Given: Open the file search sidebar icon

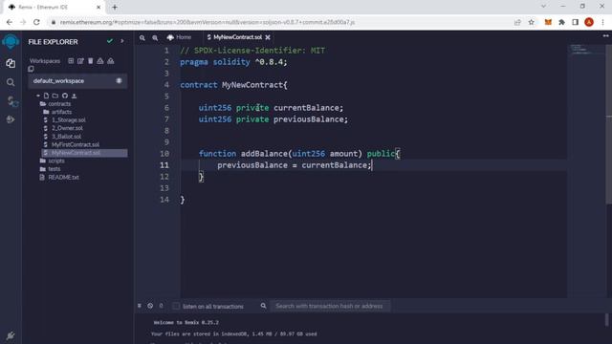Looking at the screenshot, I should [11, 82].
